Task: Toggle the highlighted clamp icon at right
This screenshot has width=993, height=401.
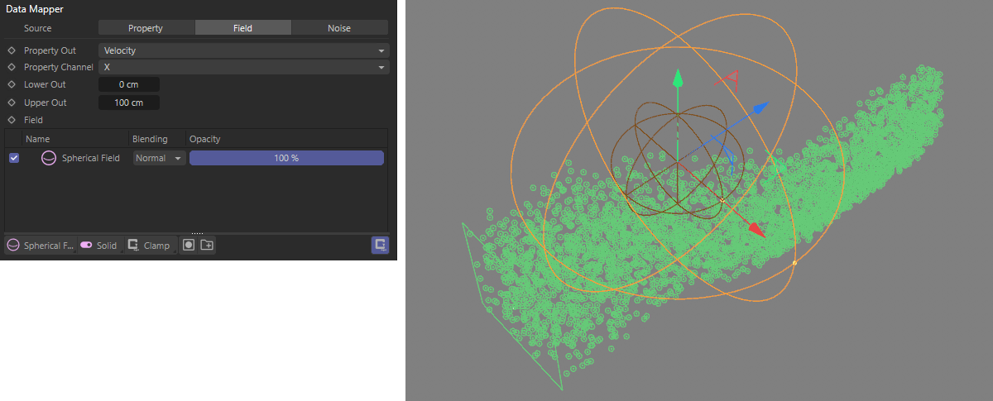Action: tap(380, 245)
